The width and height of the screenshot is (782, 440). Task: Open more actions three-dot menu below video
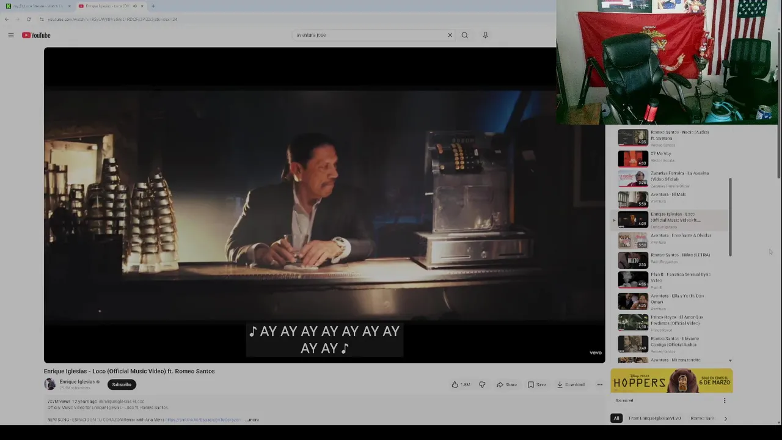pyautogui.click(x=600, y=384)
